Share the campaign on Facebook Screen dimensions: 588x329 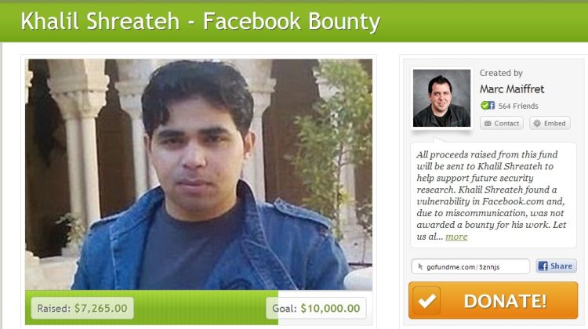[556, 266]
